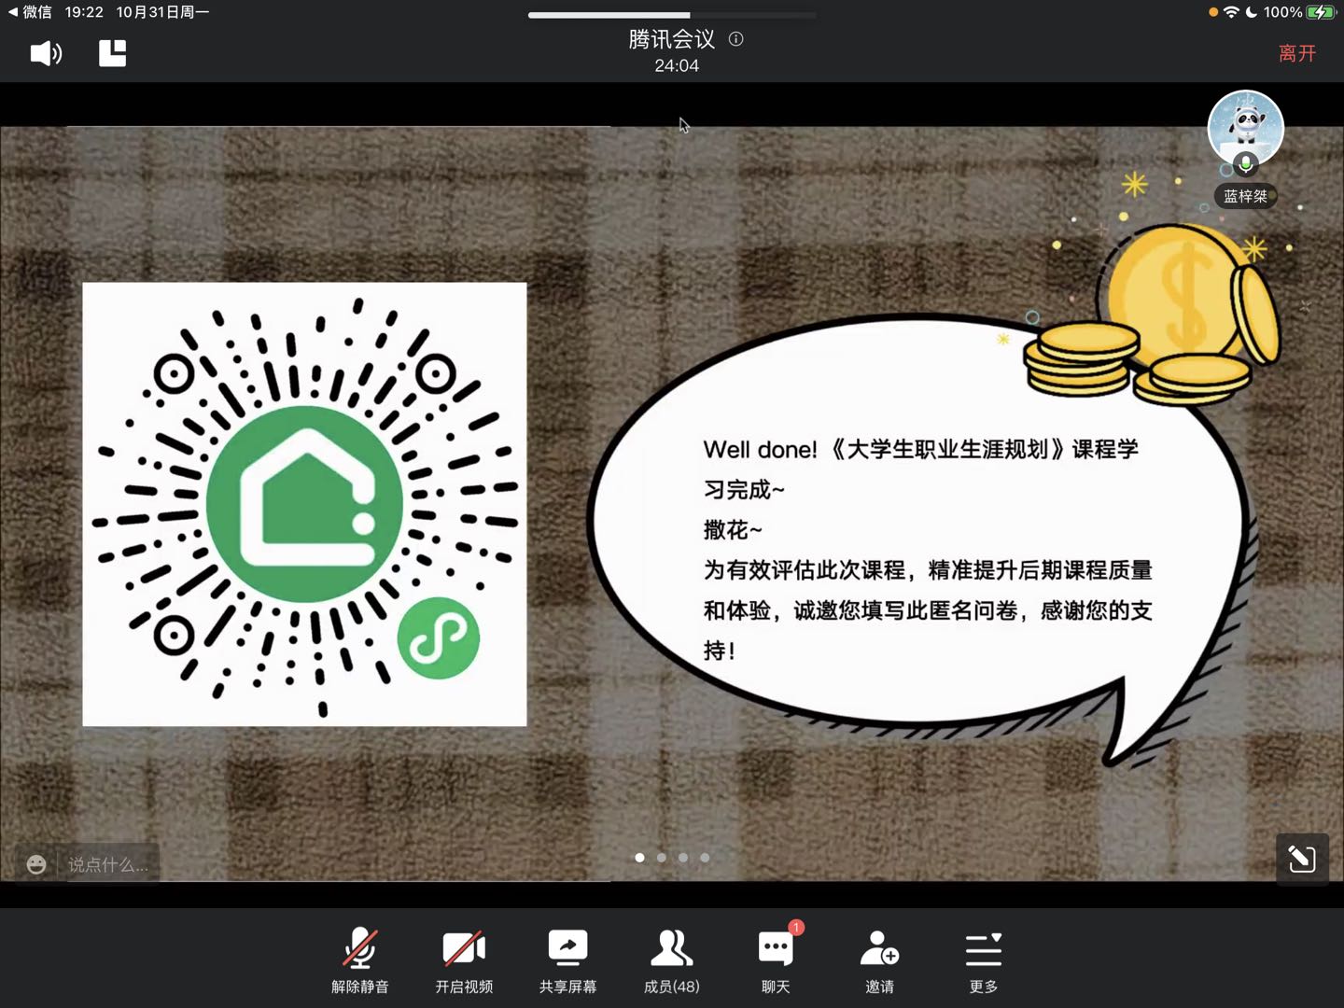
Task: Switch the meeting layout view icon
Action: coord(113,53)
